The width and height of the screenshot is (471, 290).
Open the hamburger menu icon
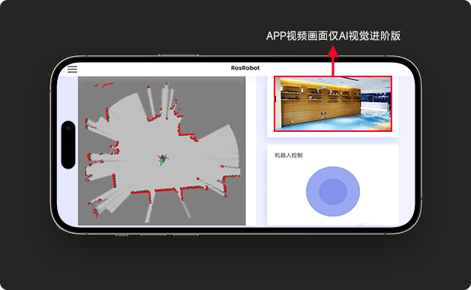pos(72,69)
